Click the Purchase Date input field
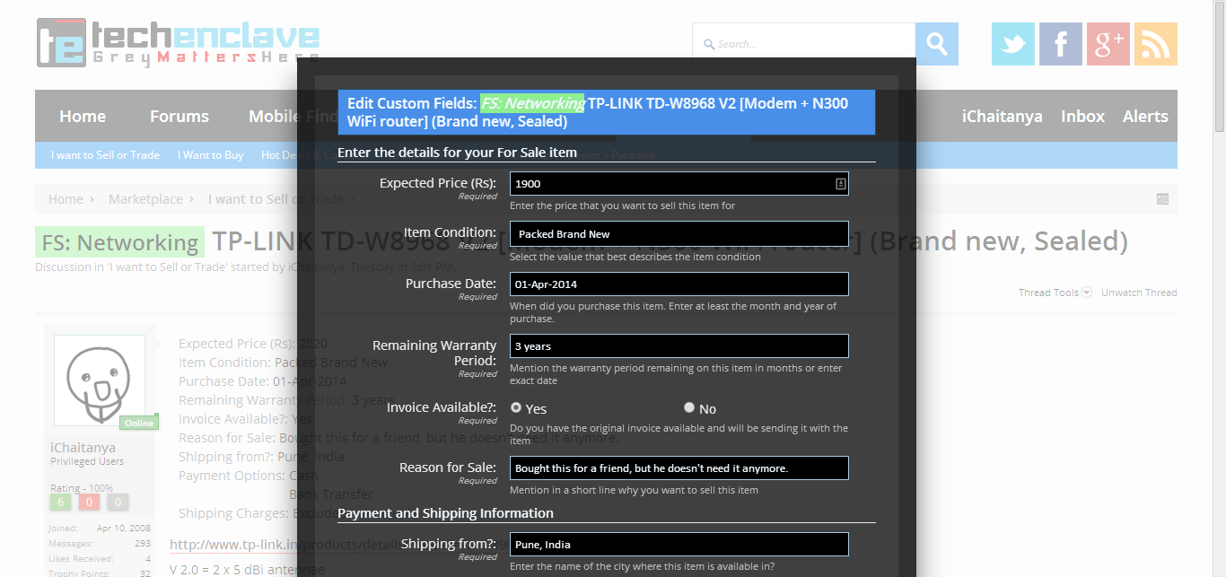The width and height of the screenshot is (1226, 577). coord(679,284)
